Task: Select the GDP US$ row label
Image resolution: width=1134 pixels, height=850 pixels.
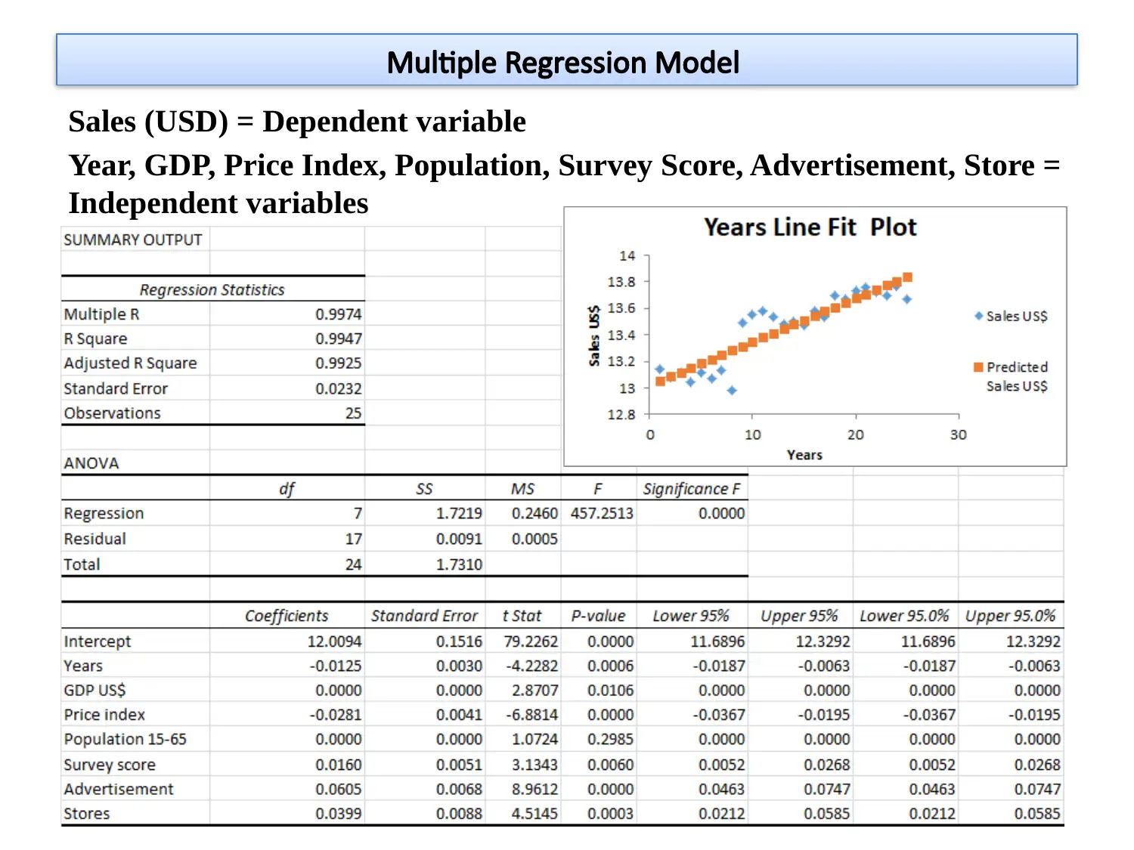Action: [x=94, y=690]
